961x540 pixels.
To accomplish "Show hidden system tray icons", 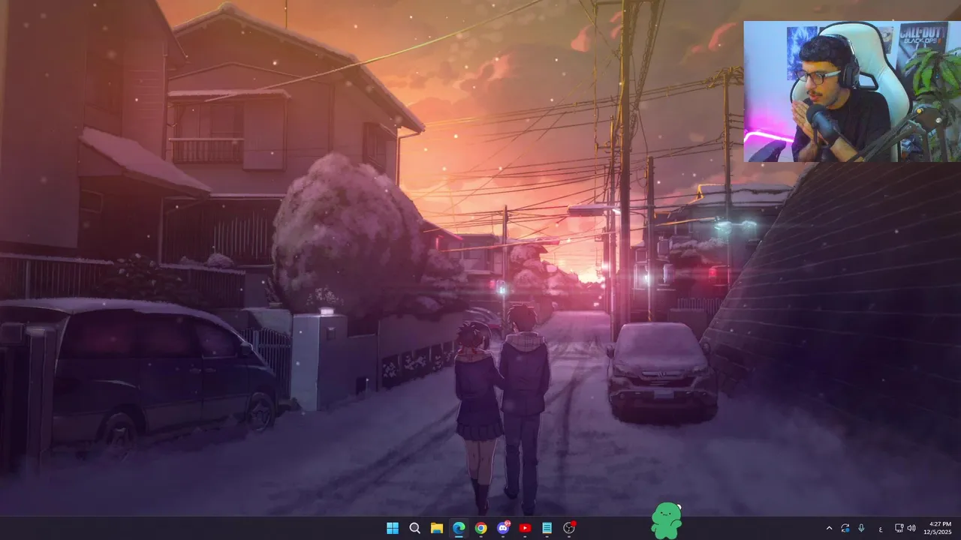I will tap(829, 528).
